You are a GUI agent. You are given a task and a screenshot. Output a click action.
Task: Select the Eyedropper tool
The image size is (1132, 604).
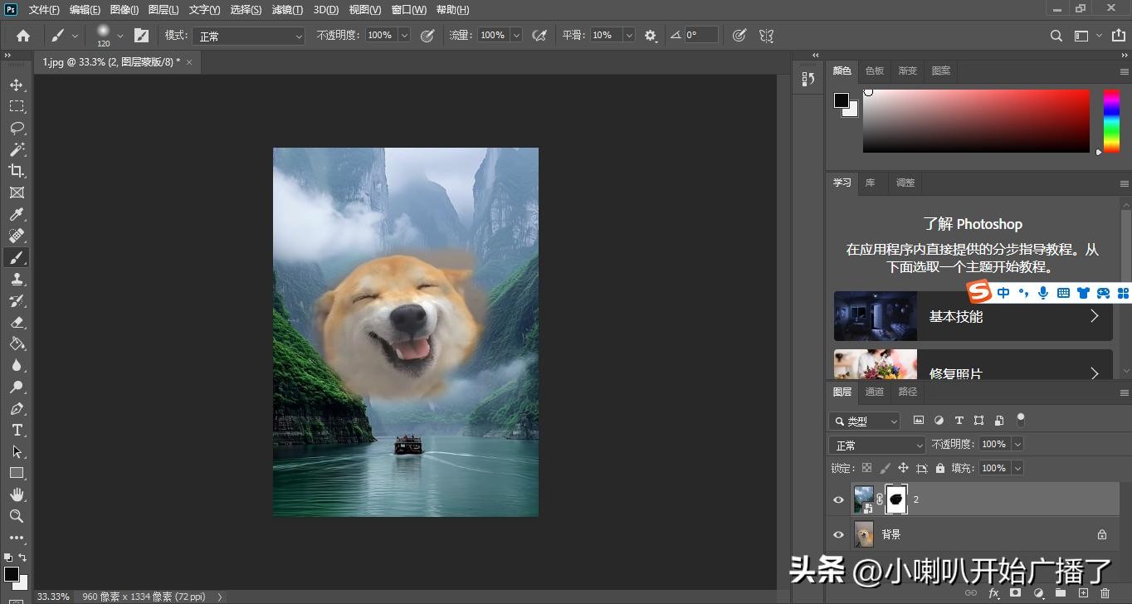pyautogui.click(x=17, y=215)
